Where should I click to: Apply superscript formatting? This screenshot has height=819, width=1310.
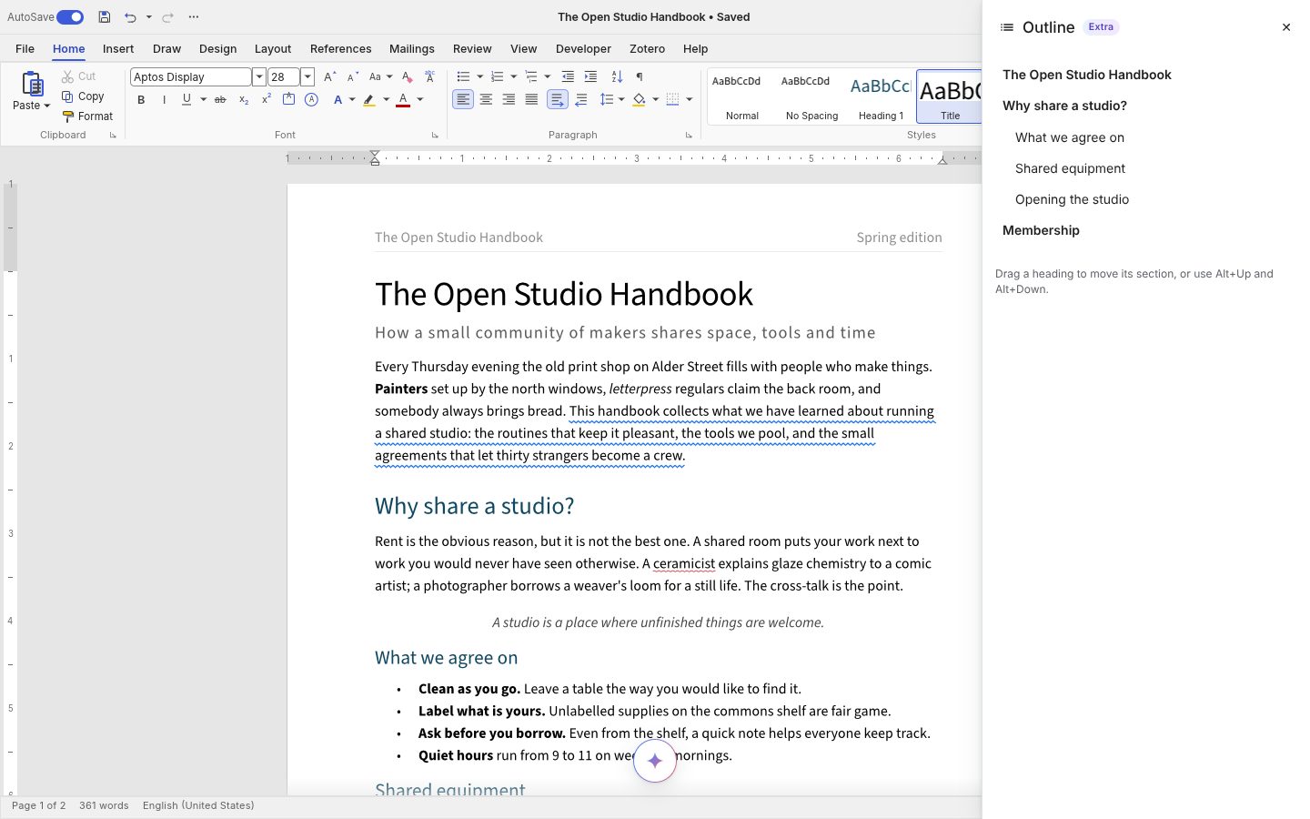pyautogui.click(x=267, y=99)
